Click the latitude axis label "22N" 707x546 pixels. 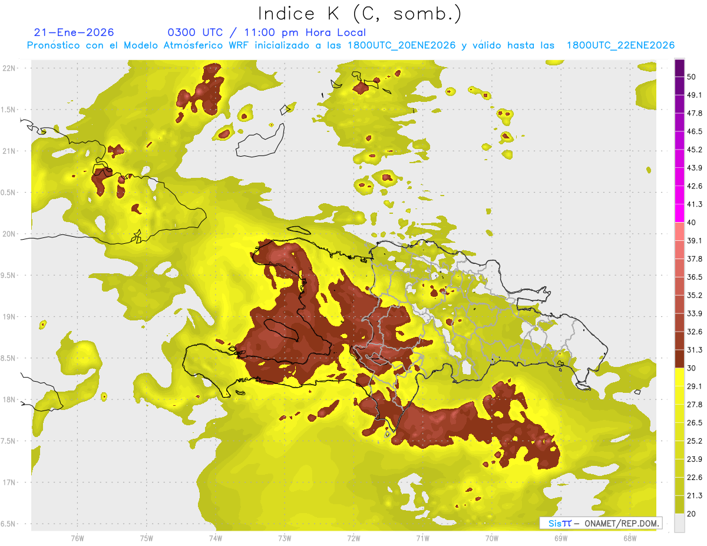pyautogui.click(x=9, y=68)
